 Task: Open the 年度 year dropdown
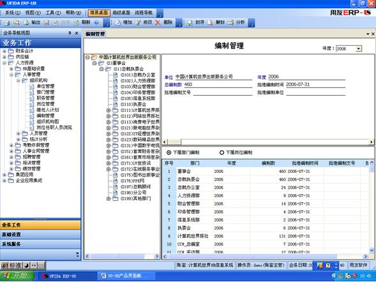tap(358, 48)
